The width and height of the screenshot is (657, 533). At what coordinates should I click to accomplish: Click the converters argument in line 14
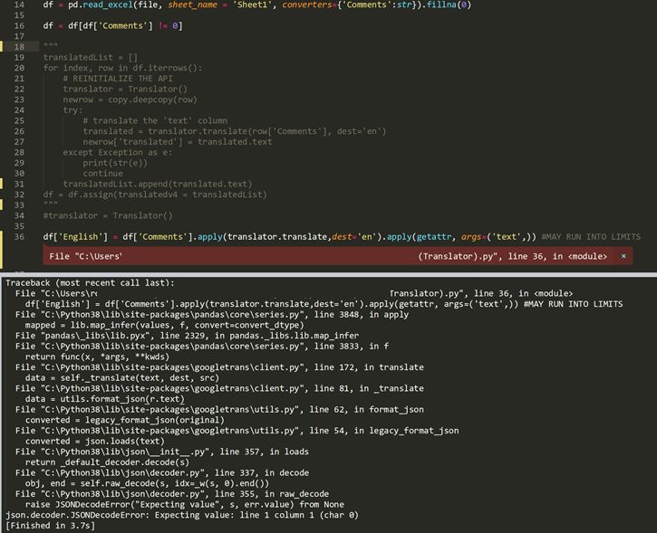click(x=307, y=5)
